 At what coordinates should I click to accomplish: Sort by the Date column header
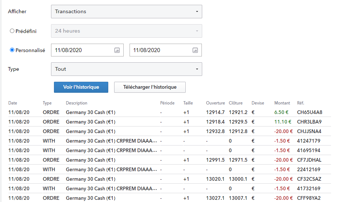[x=13, y=103]
